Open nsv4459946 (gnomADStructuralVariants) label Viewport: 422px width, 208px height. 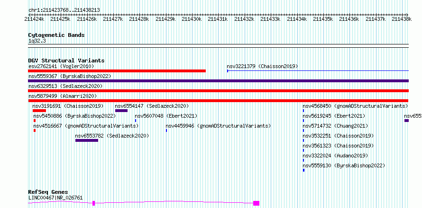[x=218, y=126]
